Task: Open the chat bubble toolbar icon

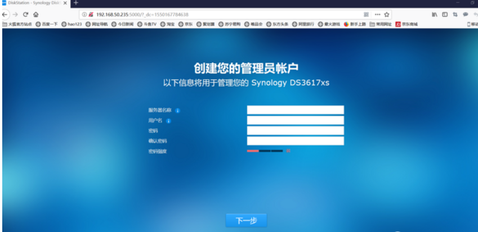Action: 466,15
